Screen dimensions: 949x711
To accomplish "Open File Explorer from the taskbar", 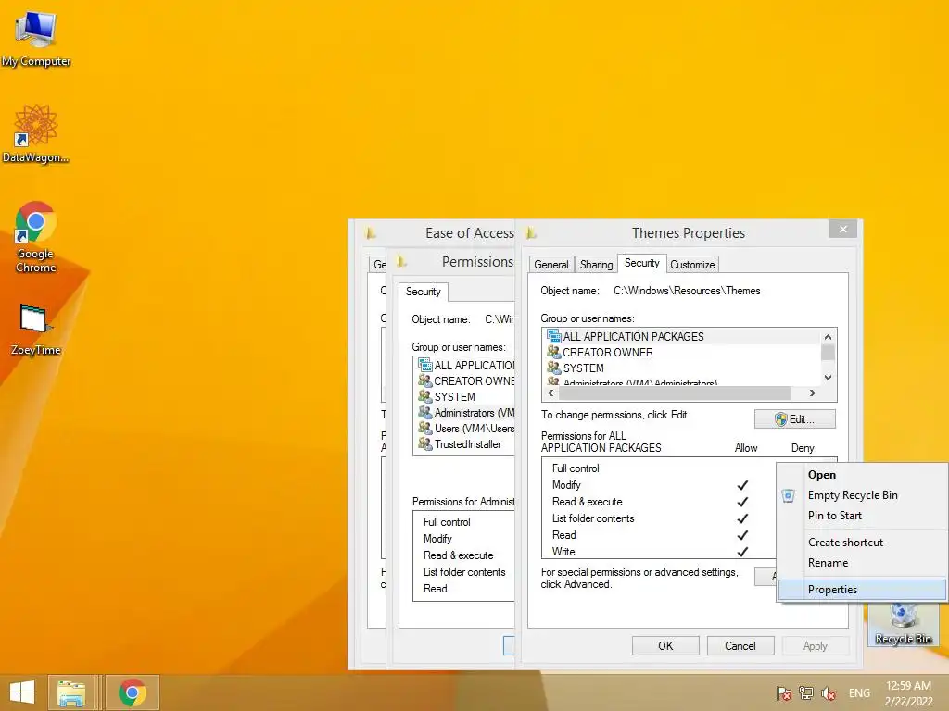I will click(x=70, y=692).
